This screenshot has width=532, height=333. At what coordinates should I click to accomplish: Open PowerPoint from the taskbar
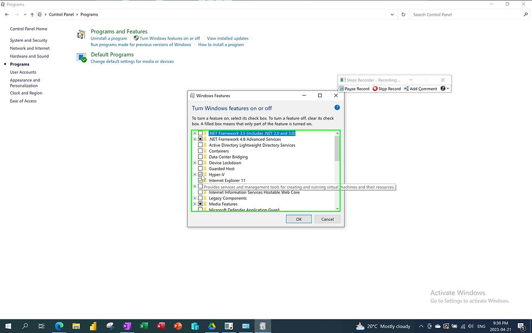click(178, 326)
